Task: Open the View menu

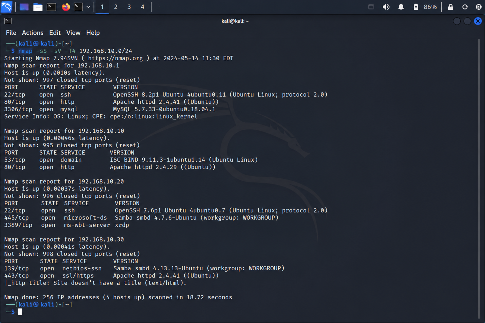Action: tap(73, 33)
